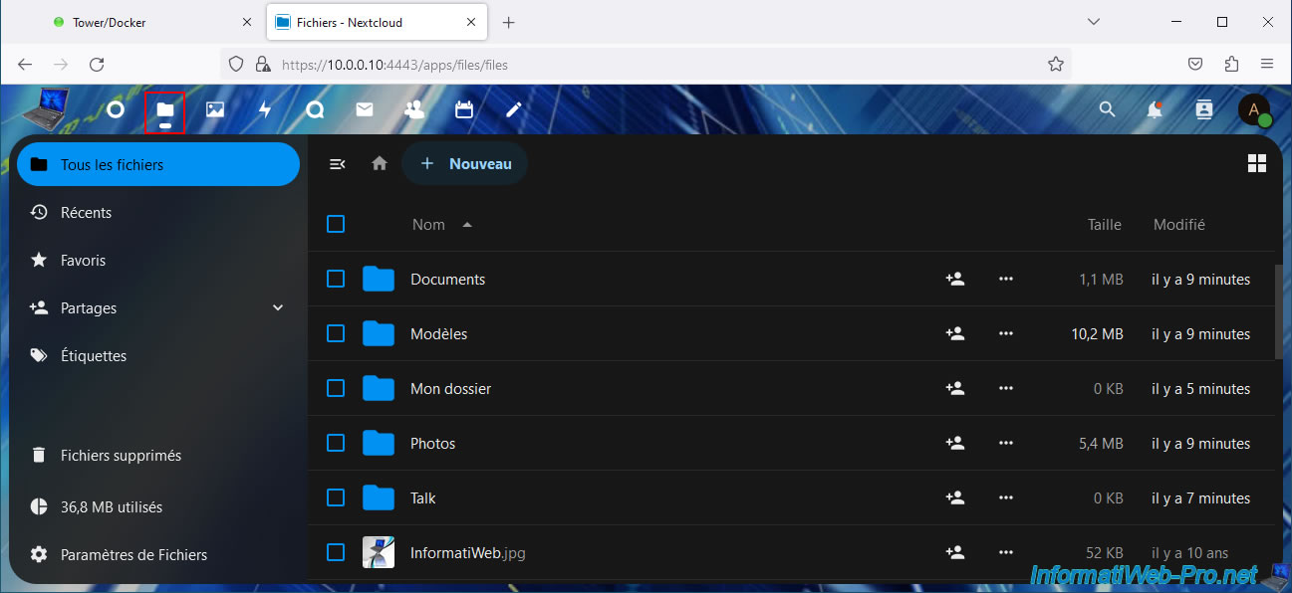
Task: Open the Activity lightning bolt icon
Action: [265, 109]
